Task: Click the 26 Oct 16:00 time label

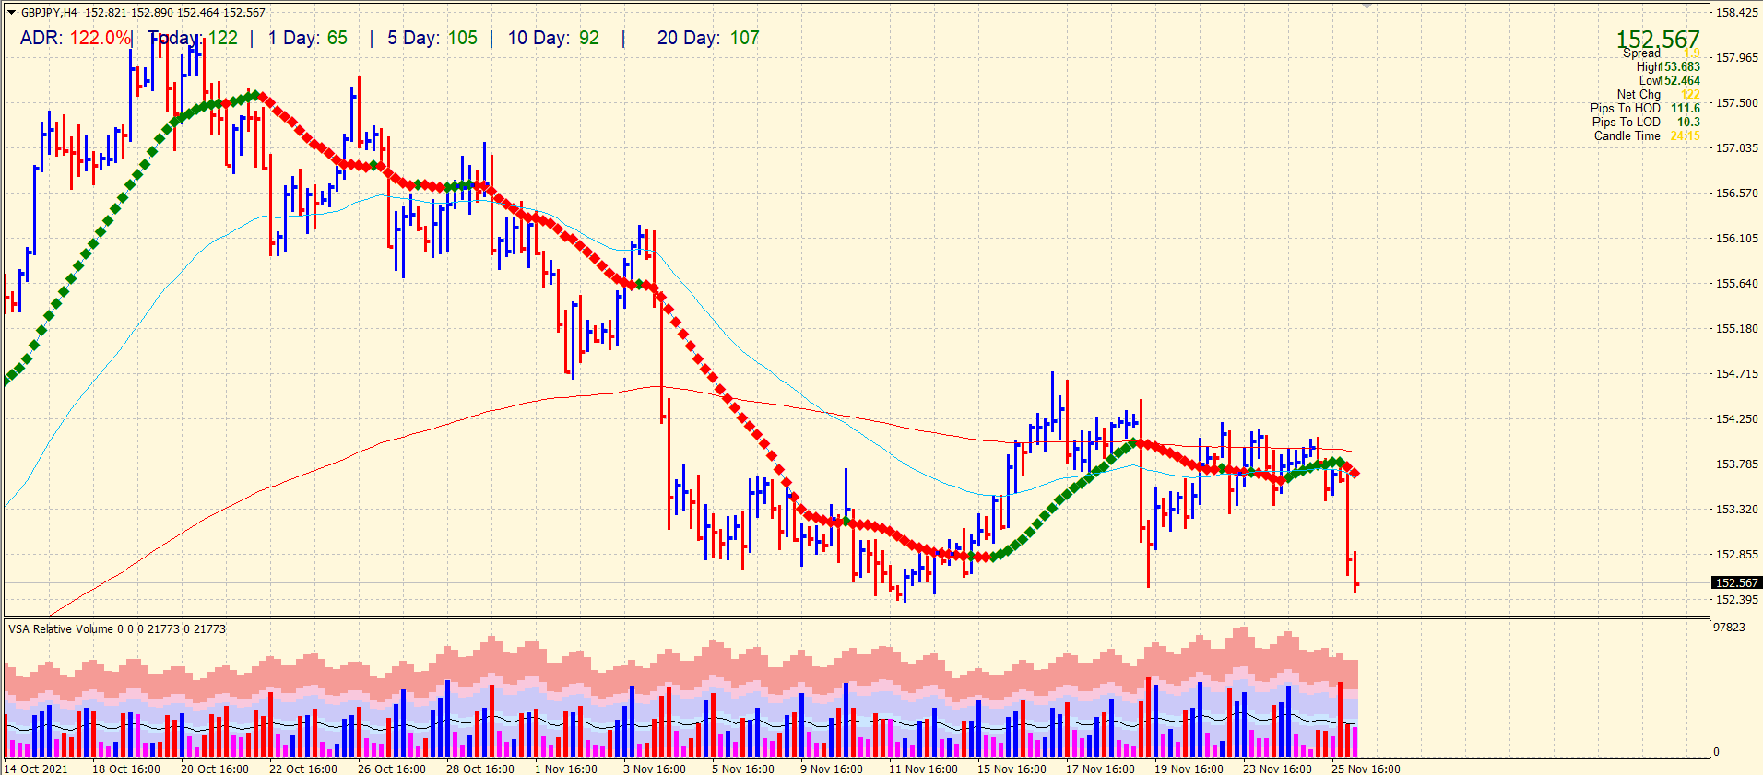Action: pyautogui.click(x=392, y=769)
